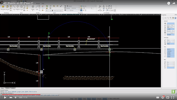Click the first General value field in Properties
The height and width of the screenshot is (100, 177).
171,24
